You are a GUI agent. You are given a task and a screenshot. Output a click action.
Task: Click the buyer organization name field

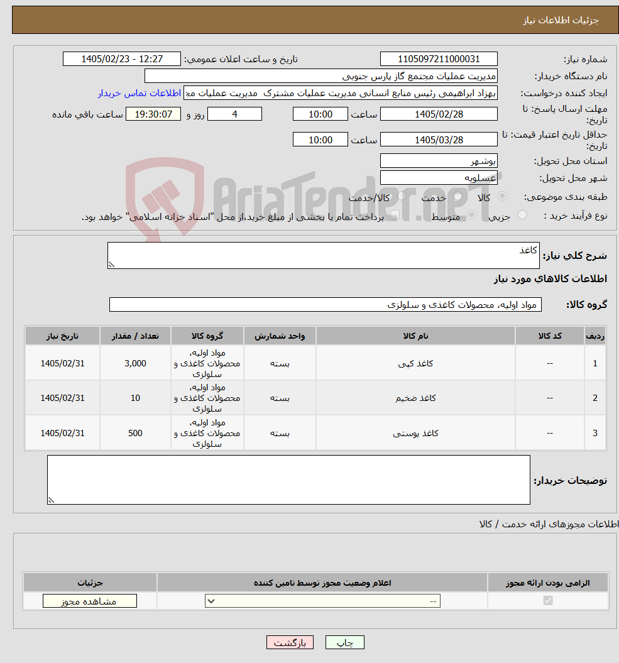(x=321, y=76)
